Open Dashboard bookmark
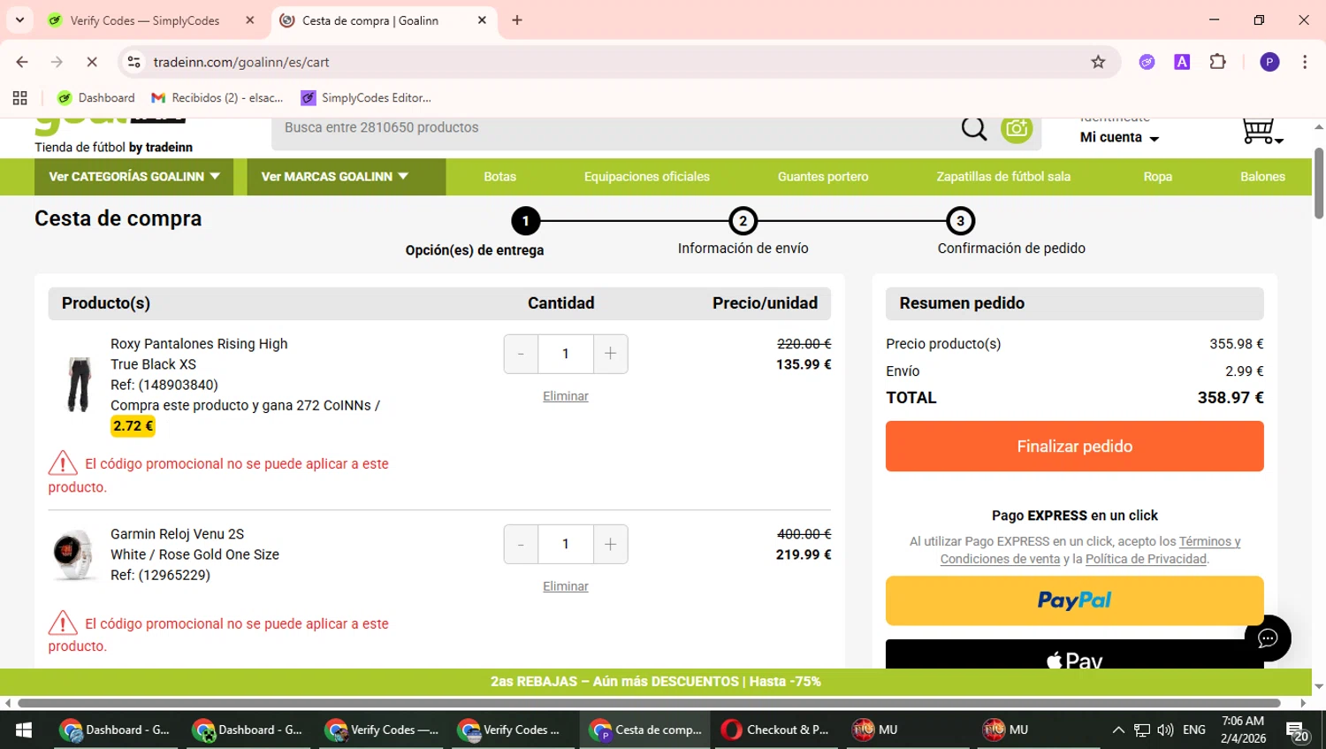Image resolution: width=1326 pixels, height=749 pixels. pyautogui.click(x=96, y=98)
